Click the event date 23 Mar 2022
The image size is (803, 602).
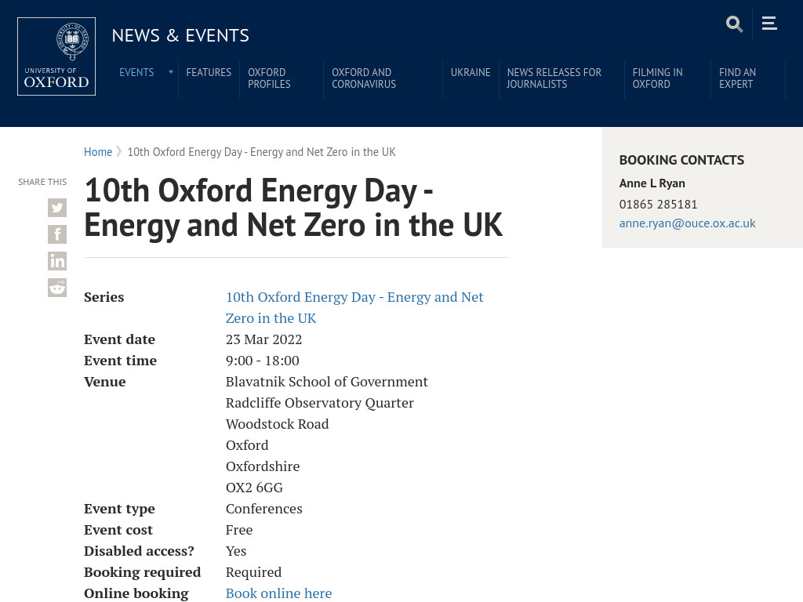coord(263,339)
